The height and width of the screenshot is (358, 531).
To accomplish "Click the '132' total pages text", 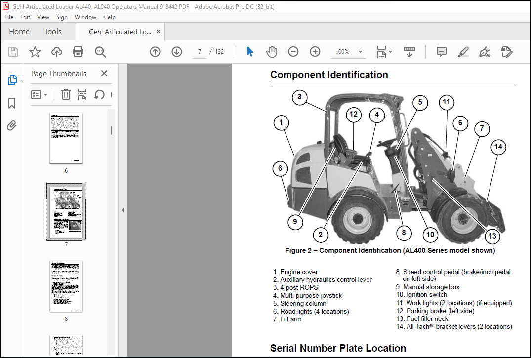I will tap(219, 52).
